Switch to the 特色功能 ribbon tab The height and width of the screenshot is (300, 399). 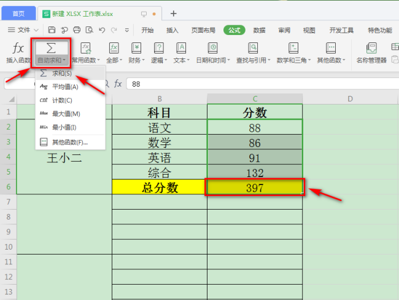(380, 30)
